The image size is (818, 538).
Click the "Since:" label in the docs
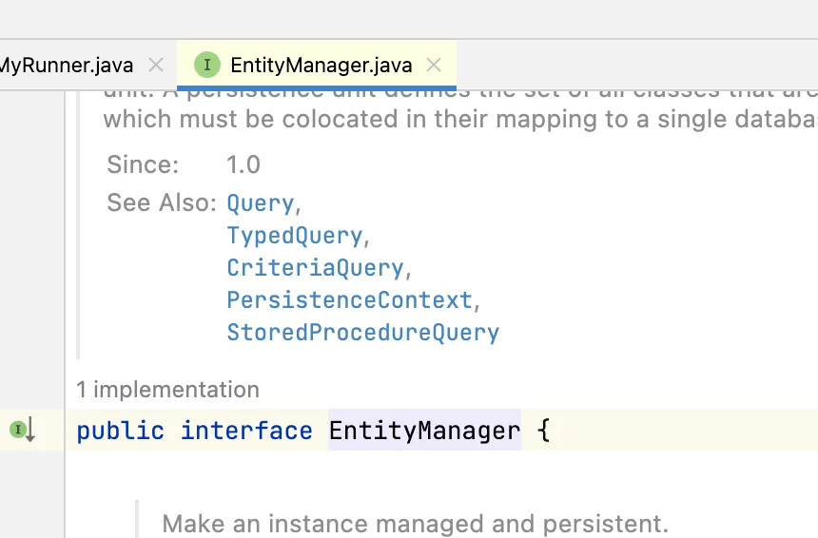point(143,164)
